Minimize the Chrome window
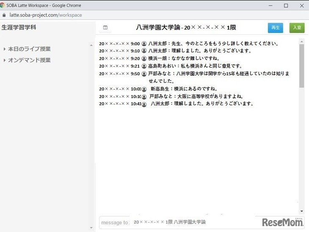Viewport: 309px width, 232px height. tap(270, 5)
